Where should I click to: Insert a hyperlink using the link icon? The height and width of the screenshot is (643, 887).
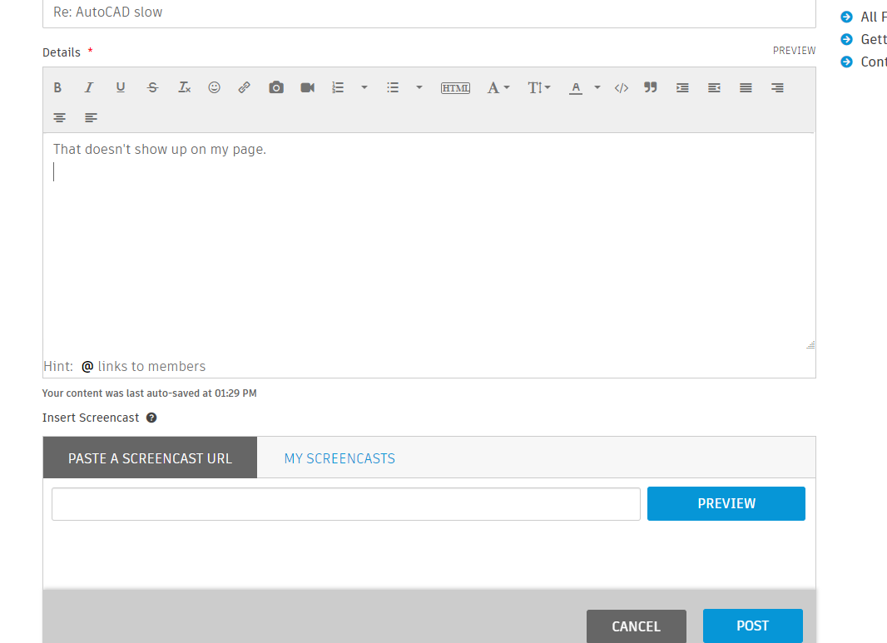click(x=244, y=87)
